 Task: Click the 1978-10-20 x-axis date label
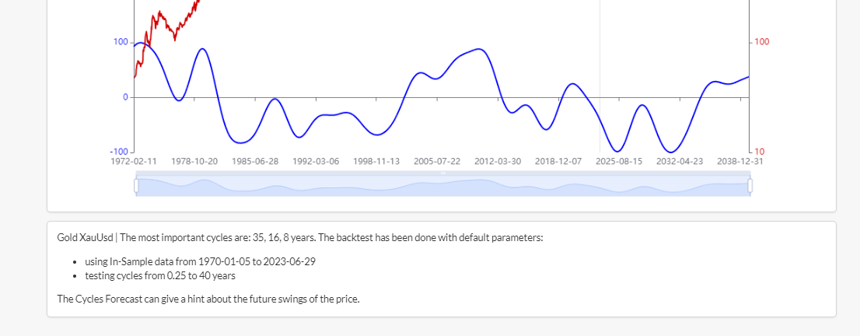[194, 162]
